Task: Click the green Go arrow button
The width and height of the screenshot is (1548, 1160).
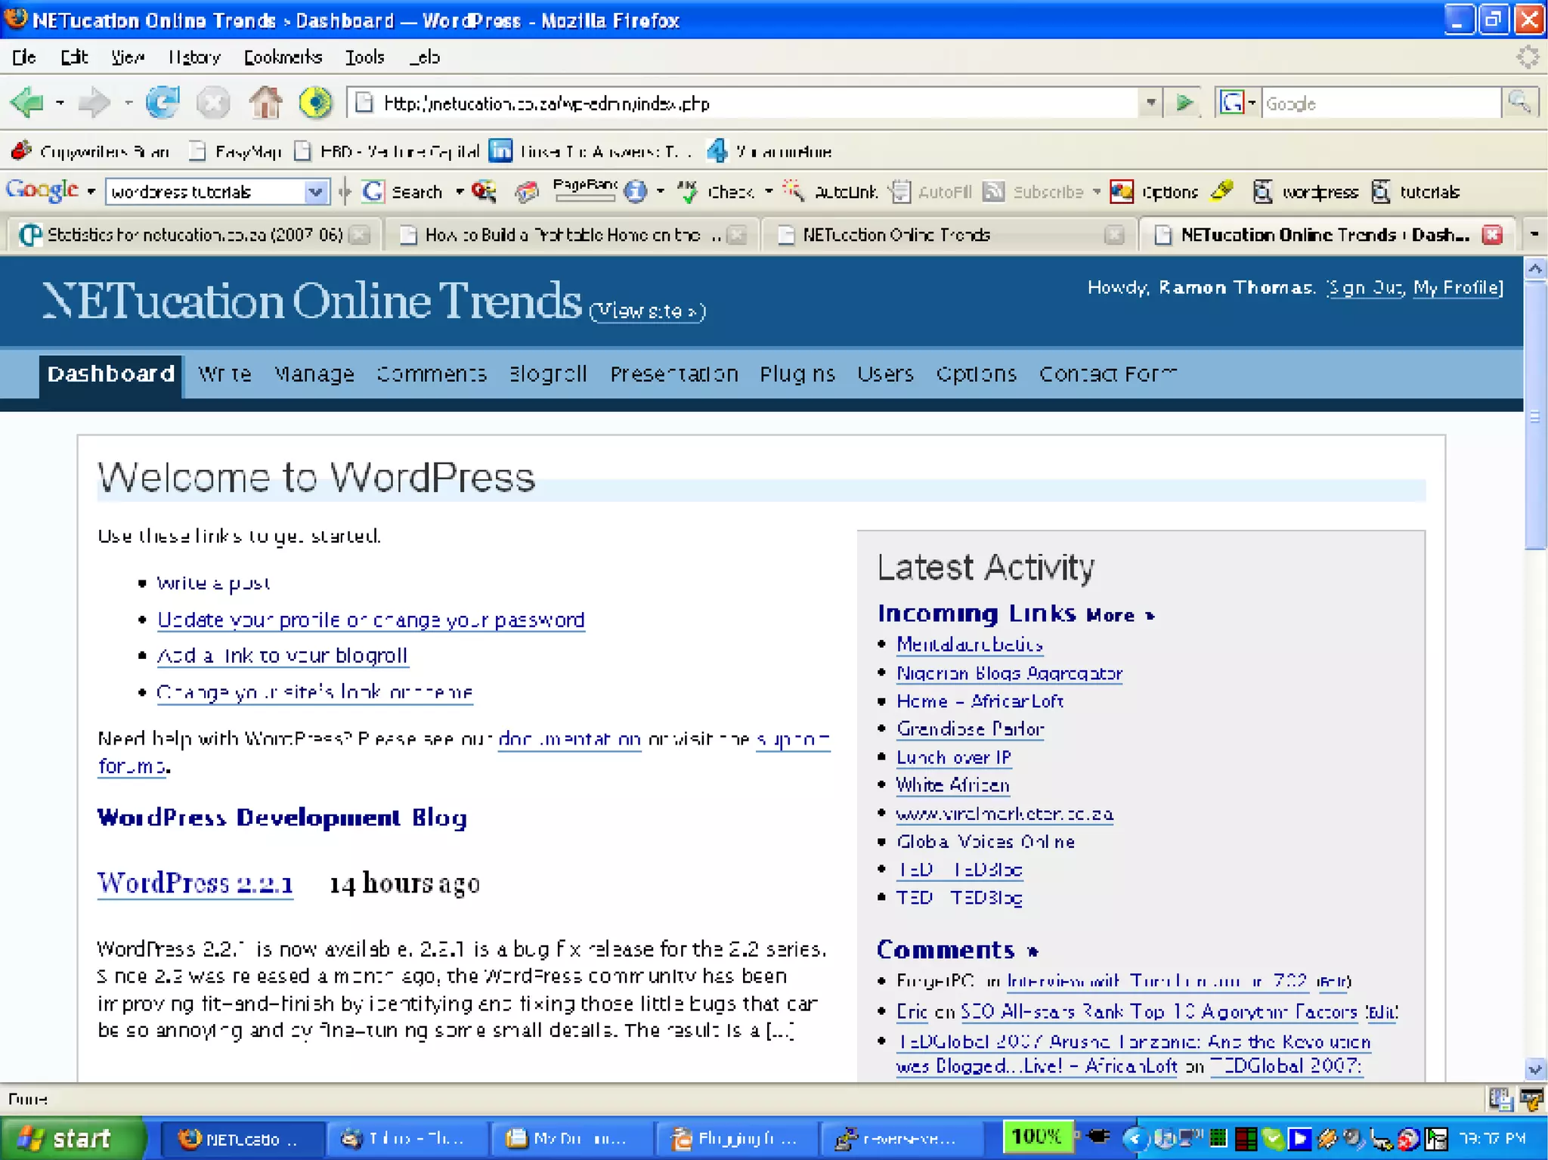Action: [x=1184, y=103]
